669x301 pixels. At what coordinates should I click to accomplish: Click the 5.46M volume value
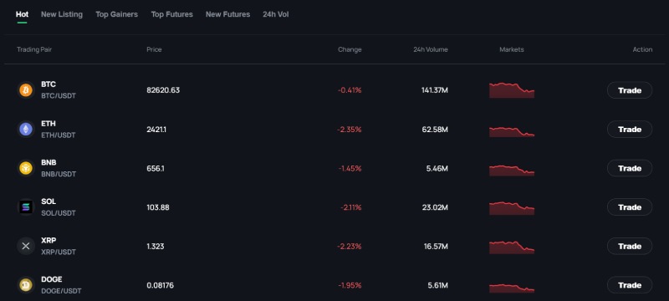pos(437,168)
